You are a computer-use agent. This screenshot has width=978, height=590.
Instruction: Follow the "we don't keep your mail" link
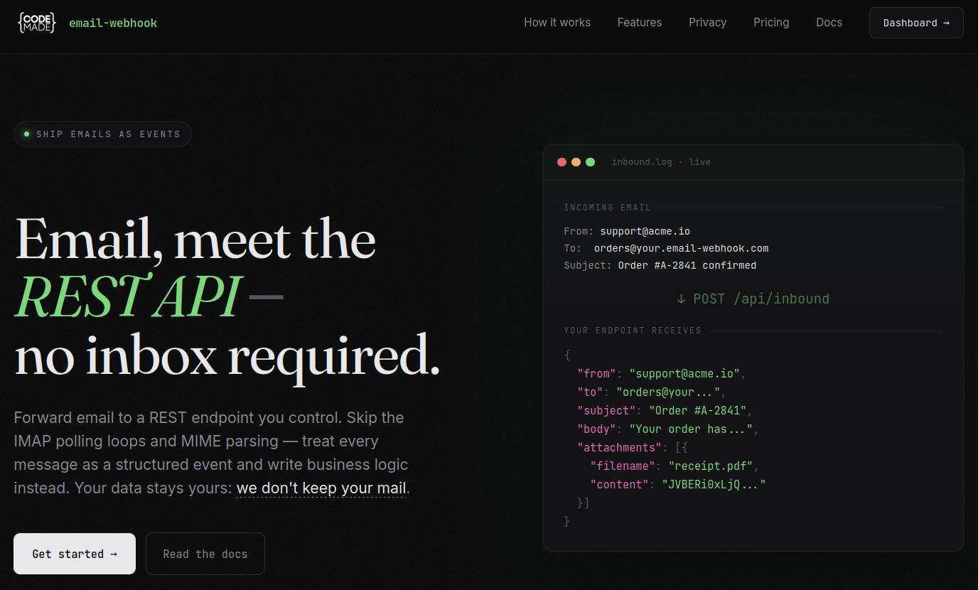tap(322, 488)
